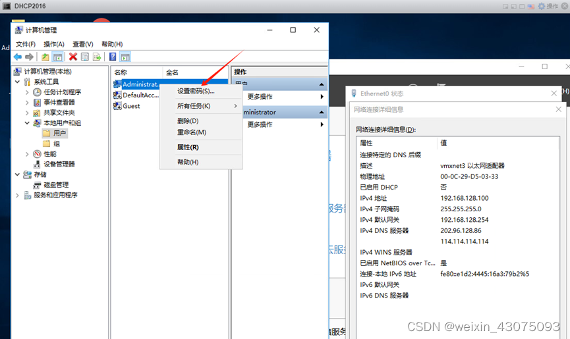Expand the 性能 tree node

(x=27, y=154)
